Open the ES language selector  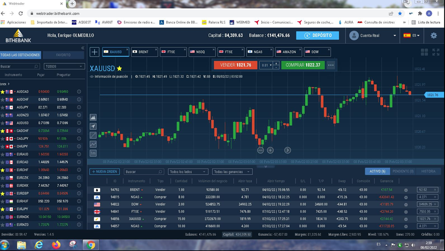[x=411, y=35]
